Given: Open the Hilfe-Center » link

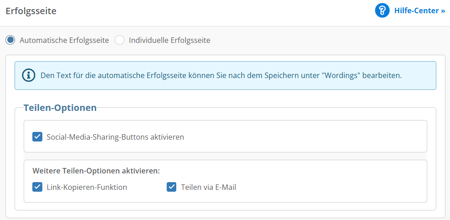Looking at the screenshot, I should 419,11.
